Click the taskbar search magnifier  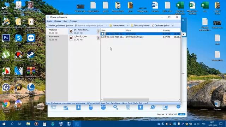[12, 124]
